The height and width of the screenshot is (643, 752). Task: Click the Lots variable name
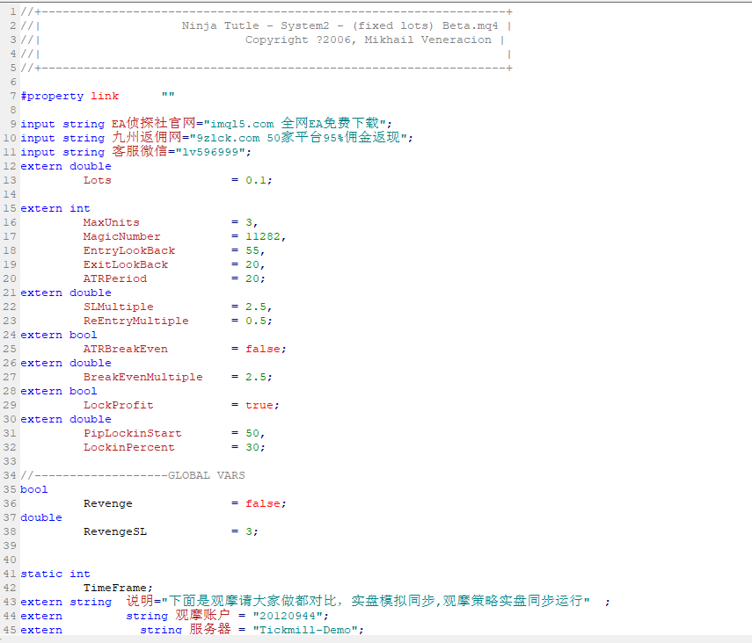click(98, 180)
